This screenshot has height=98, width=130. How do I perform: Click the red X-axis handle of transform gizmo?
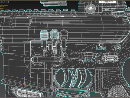pyautogui.click(x=22, y=85)
